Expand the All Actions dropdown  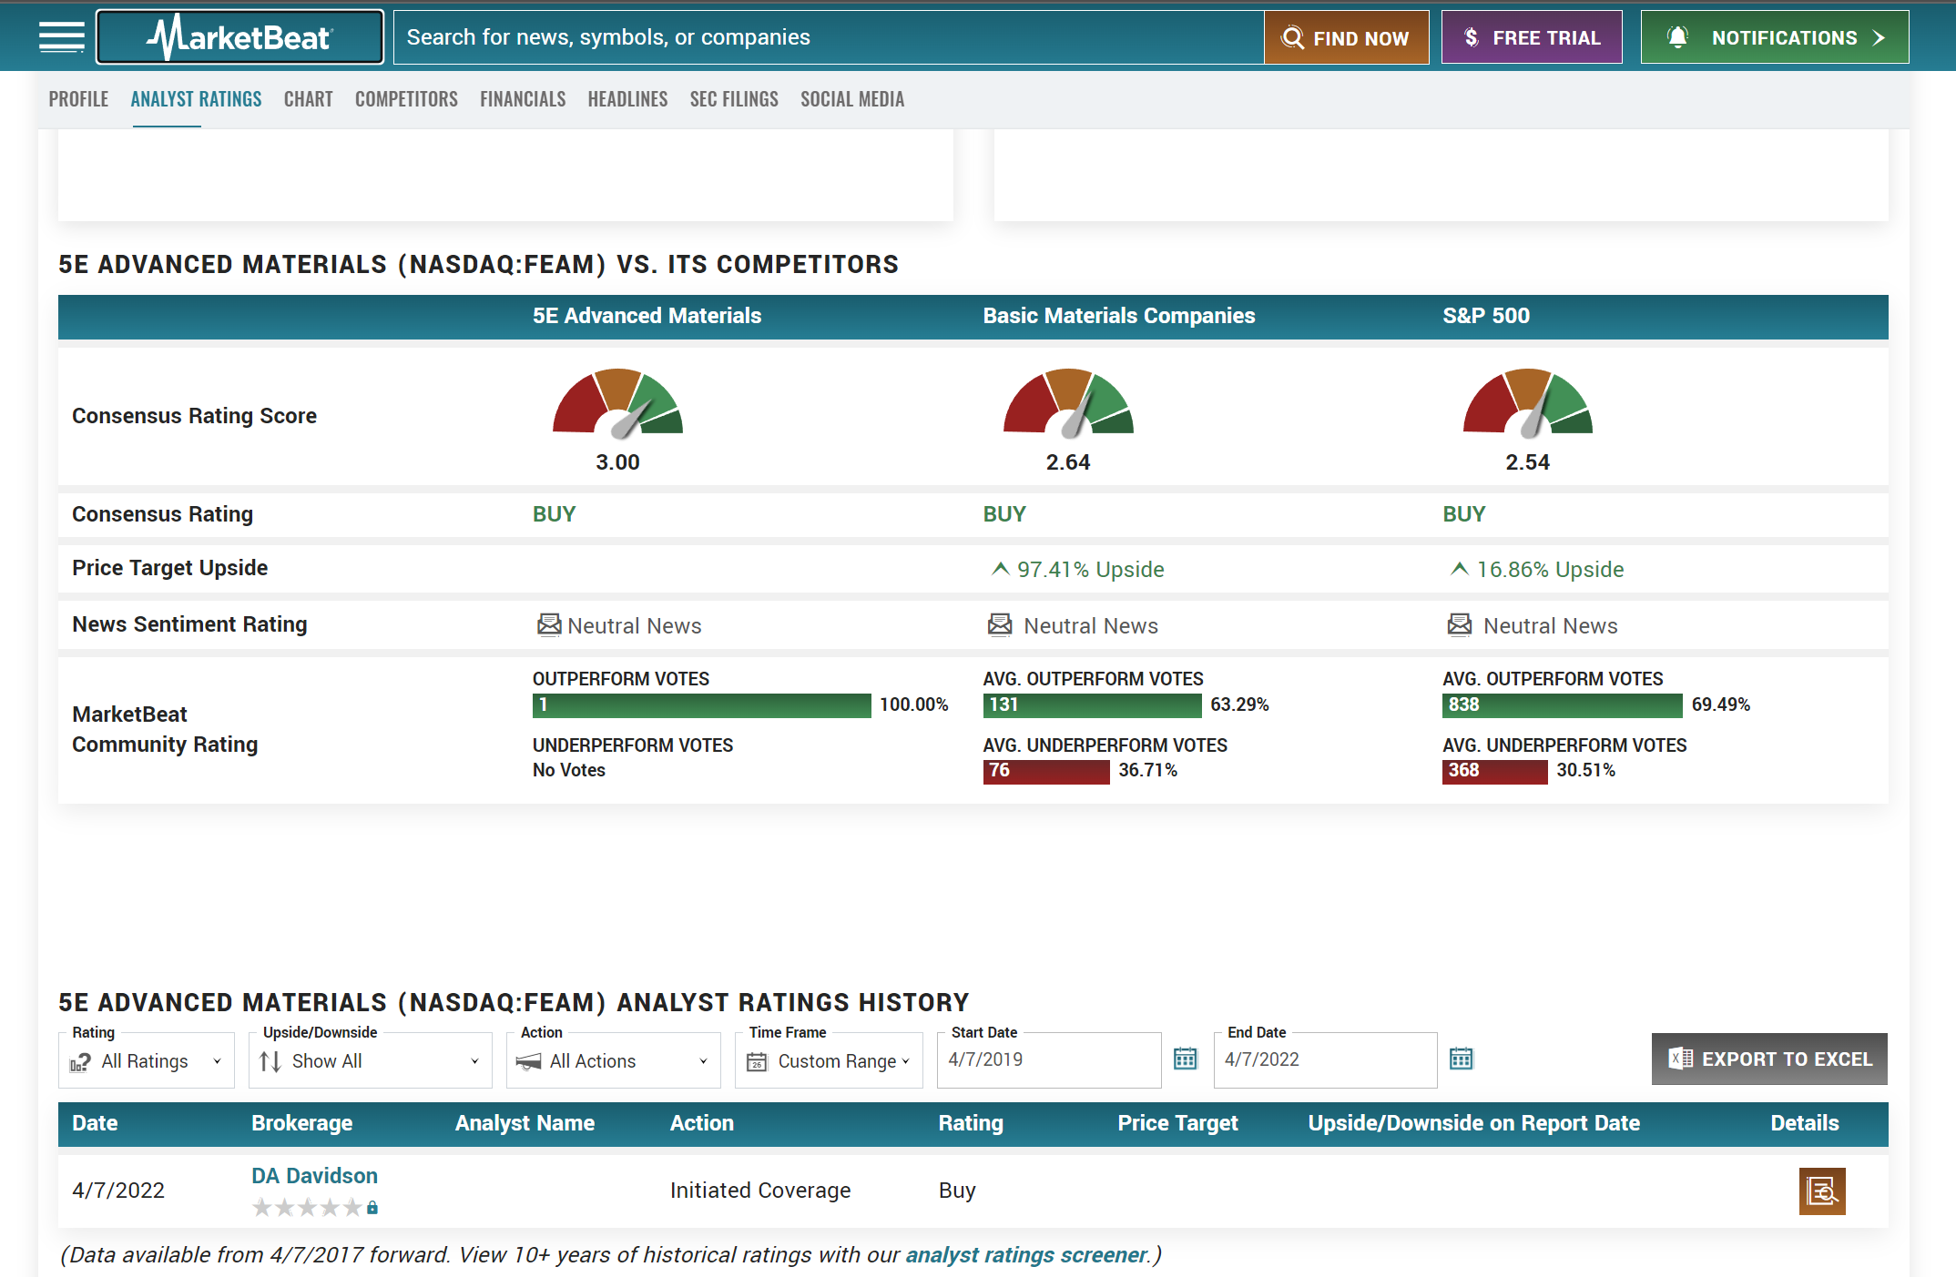pyautogui.click(x=614, y=1060)
